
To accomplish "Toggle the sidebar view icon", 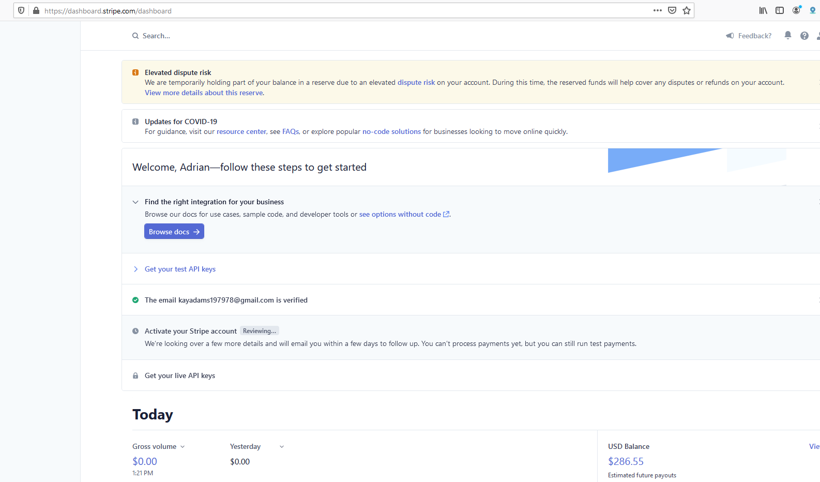I will tap(780, 10).
